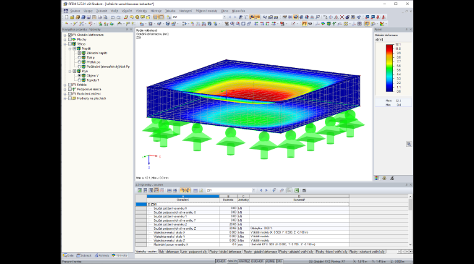
Task: Toggle KARTEZ in the status bar
Action: [244, 262]
